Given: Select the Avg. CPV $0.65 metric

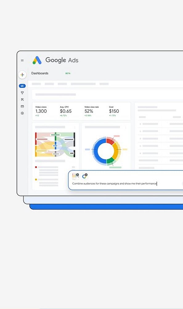Looking at the screenshot, I should tap(66, 111).
